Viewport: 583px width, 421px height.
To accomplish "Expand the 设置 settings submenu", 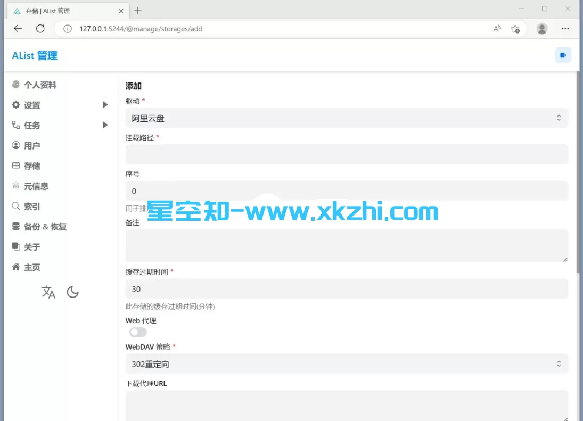I will 104,104.
